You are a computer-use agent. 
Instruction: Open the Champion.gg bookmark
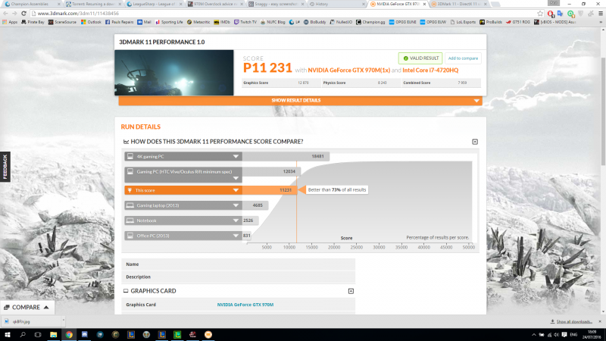[x=370, y=22]
